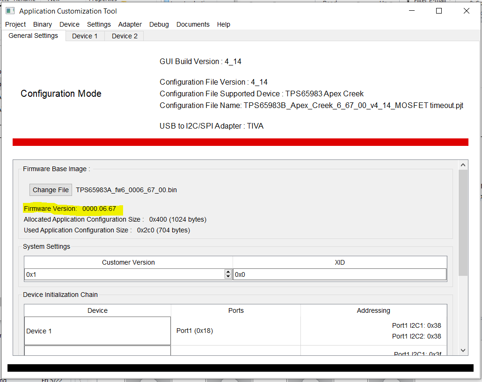The image size is (482, 382).
Task: Click the scroll up arrow of settings panel
Action: click(463, 165)
